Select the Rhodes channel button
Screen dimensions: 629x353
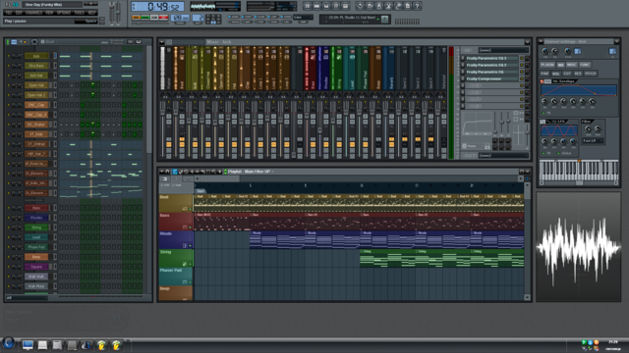pos(36,218)
